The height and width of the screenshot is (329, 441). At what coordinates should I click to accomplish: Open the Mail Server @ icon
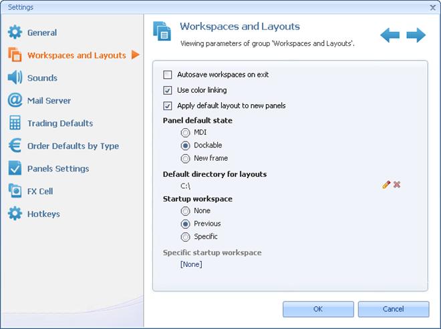point(15,101)
